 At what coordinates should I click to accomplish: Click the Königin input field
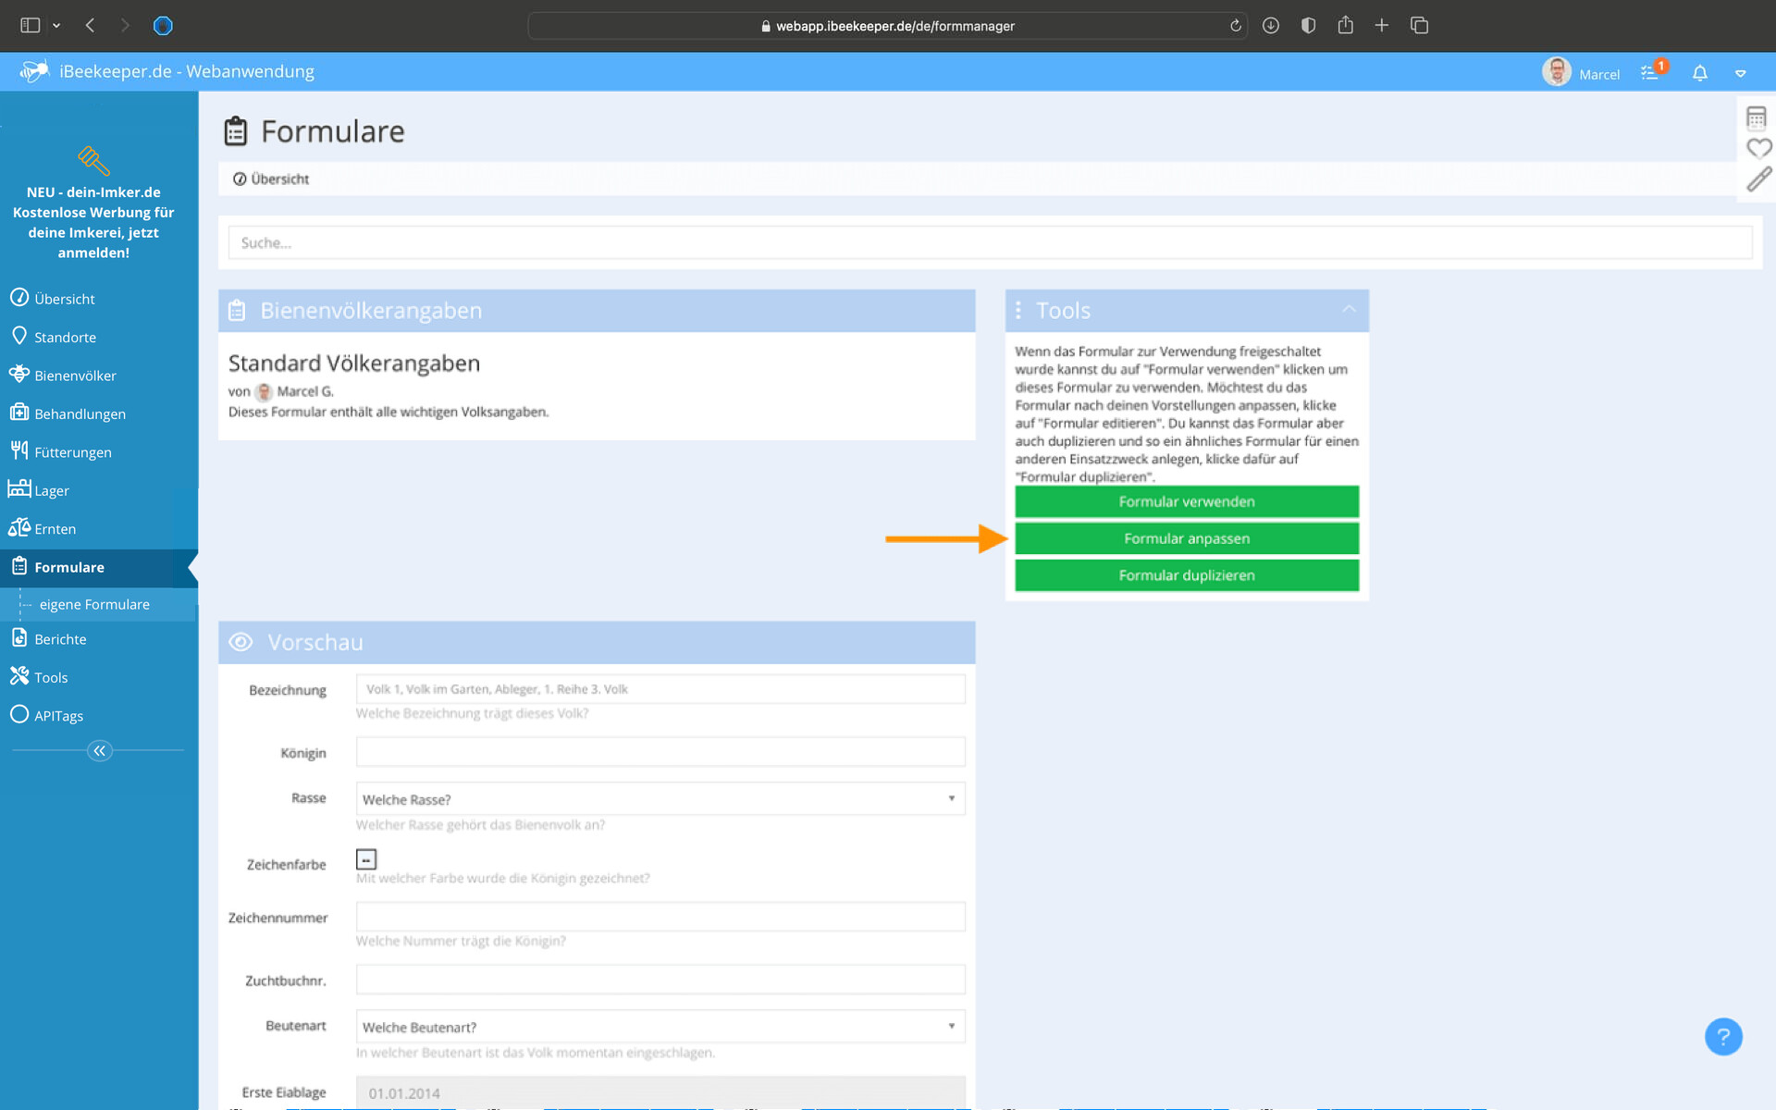pos(660,752)
